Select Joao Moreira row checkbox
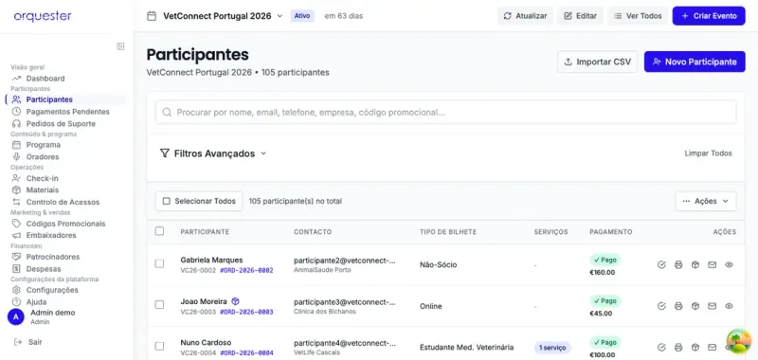758x360 pixels. coord(159,305)
